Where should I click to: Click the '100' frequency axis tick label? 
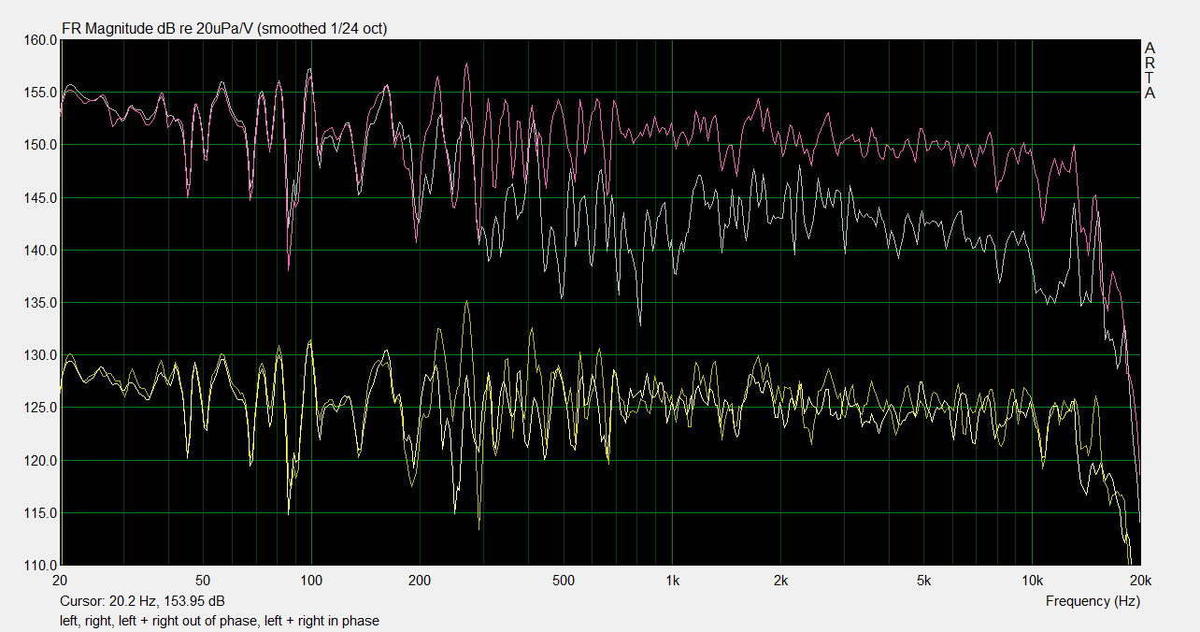[x=311, y=580]
